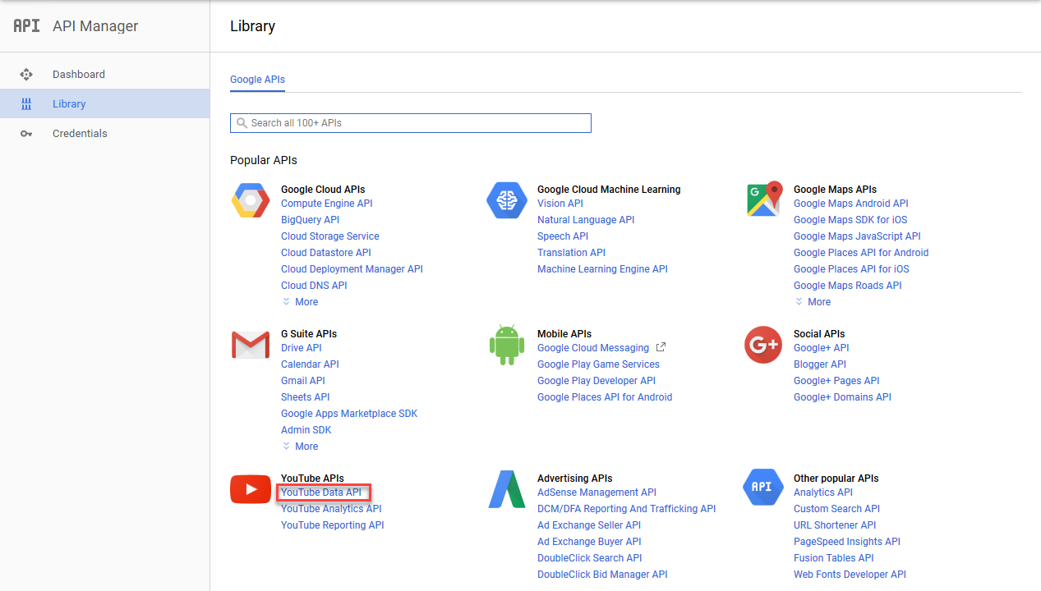Open PageSpeed Insights API link
The height and width of the screenshot is (591, 1041).
(x=847, y=542)
